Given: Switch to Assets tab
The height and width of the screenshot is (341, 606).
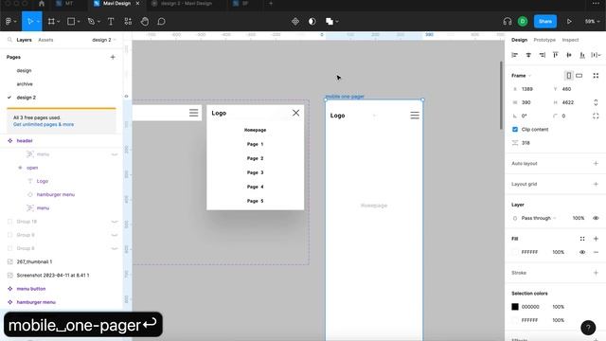Looking at the screenshot, I should pos(45,40).
